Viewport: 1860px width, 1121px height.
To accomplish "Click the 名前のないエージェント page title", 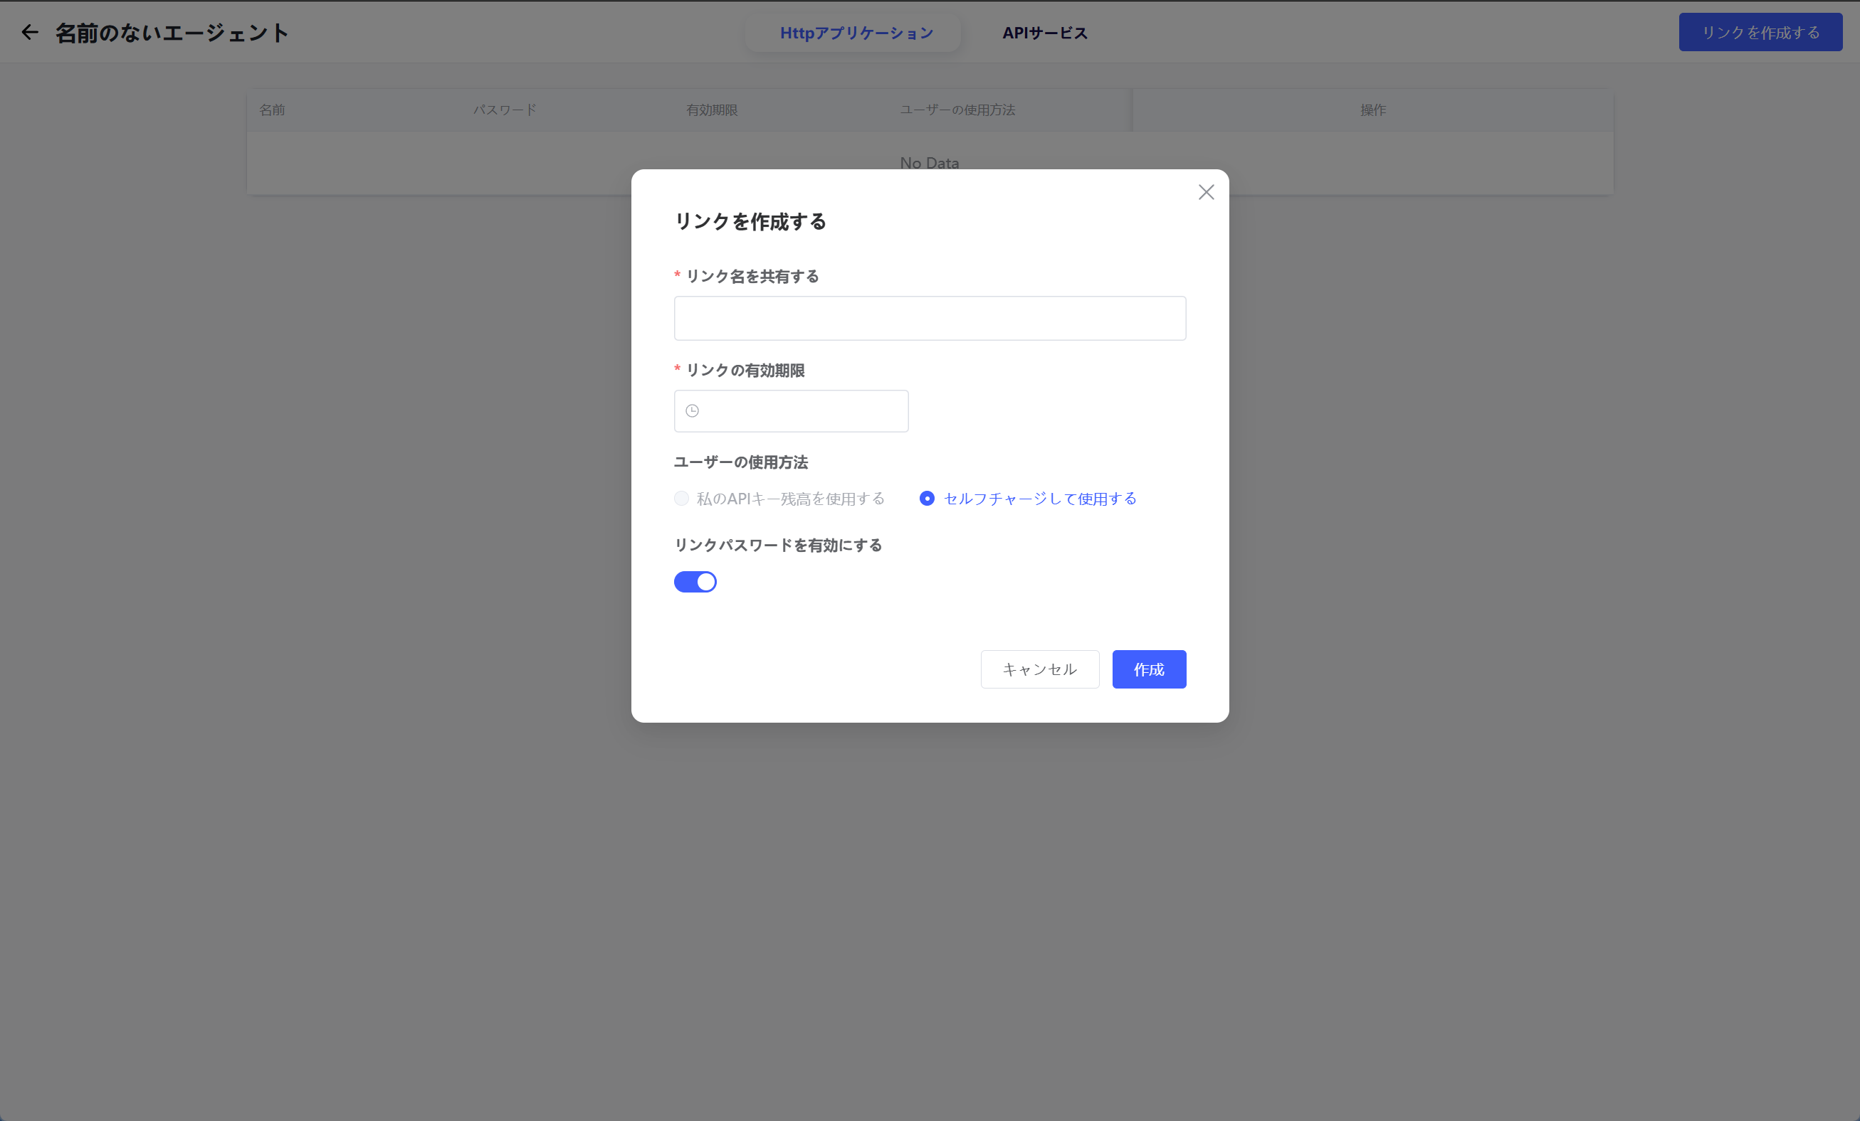I will 172,33.
